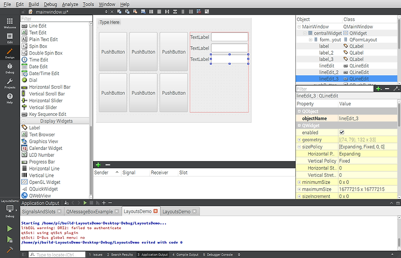Viewport: 401px width, 258px height.
Task: Open the Analyze menu
Action: (70, 4)
